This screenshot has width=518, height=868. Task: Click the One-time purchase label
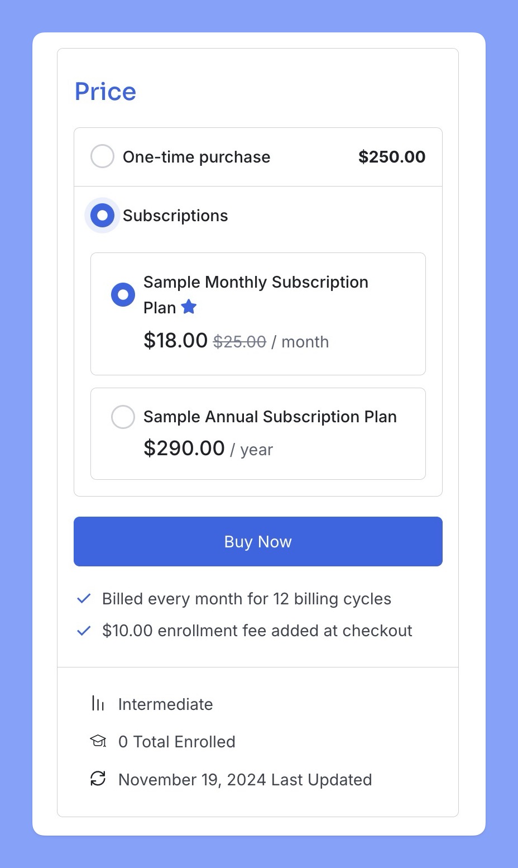[x=196, y=157]
